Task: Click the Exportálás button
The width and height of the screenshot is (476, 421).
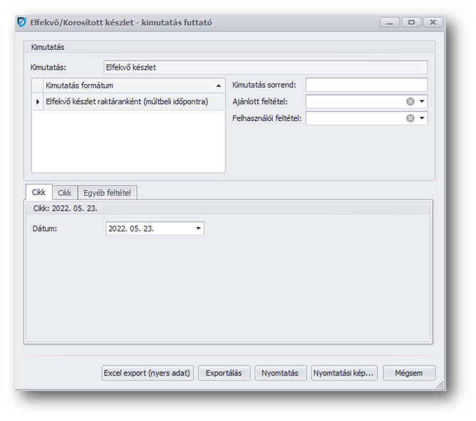Action: coord(224,373)
